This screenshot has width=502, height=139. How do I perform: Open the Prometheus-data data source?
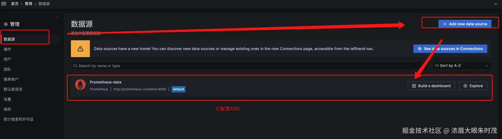(x=105, y=82)
